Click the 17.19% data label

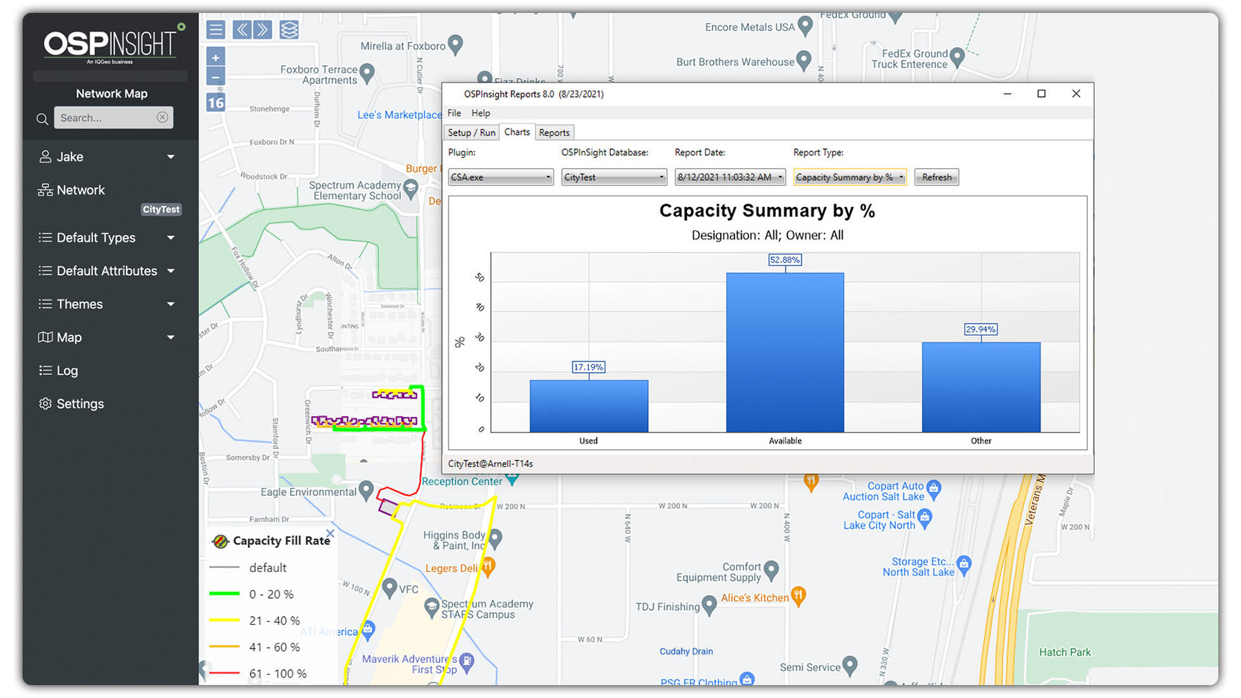click(x=588, y=367)
